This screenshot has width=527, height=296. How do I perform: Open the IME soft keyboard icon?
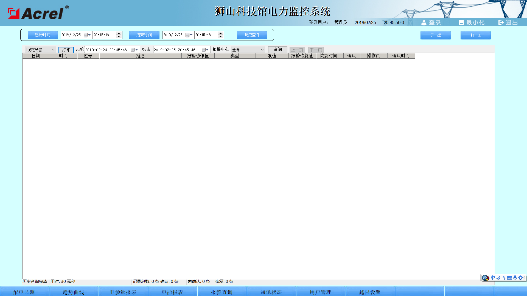point(509,278)
